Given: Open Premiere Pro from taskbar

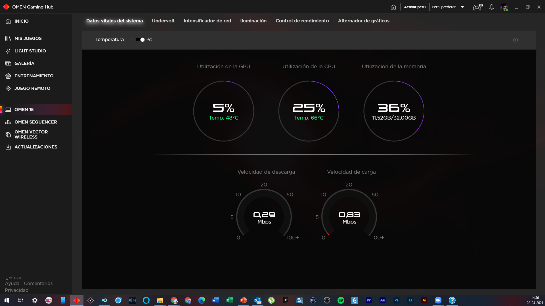Looking at the screenshot, I should tap(368, 300).
